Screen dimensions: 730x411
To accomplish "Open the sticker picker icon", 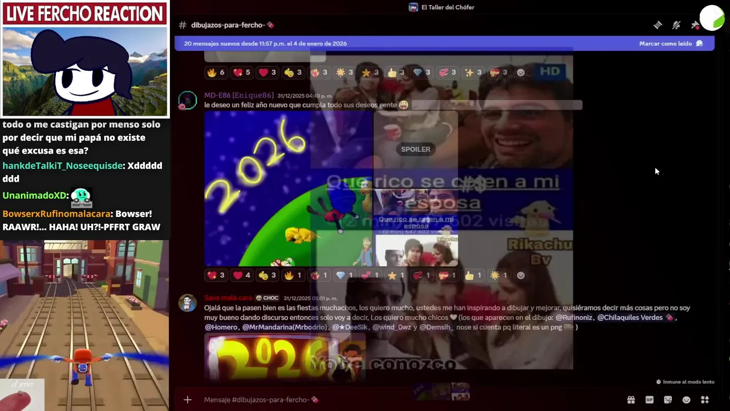I will (x=668, y=400).
